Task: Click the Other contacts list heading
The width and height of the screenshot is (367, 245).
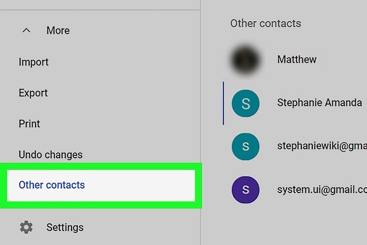Action: pyautogui.click(x=266, y=23)
